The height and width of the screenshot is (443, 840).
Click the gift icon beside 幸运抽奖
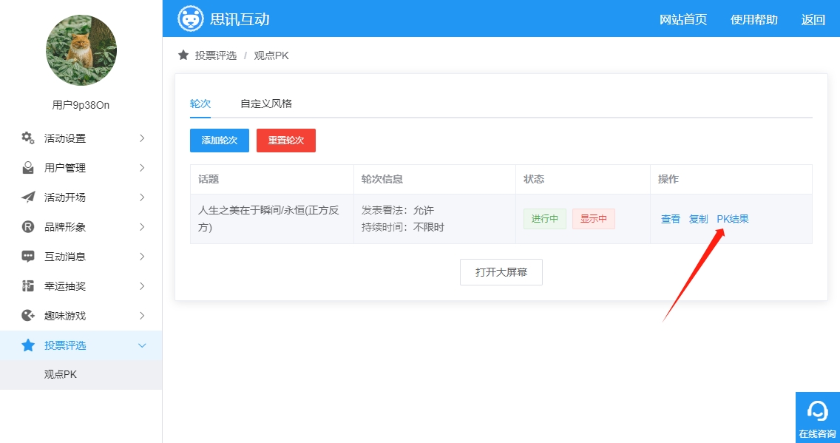pos(28,285)
